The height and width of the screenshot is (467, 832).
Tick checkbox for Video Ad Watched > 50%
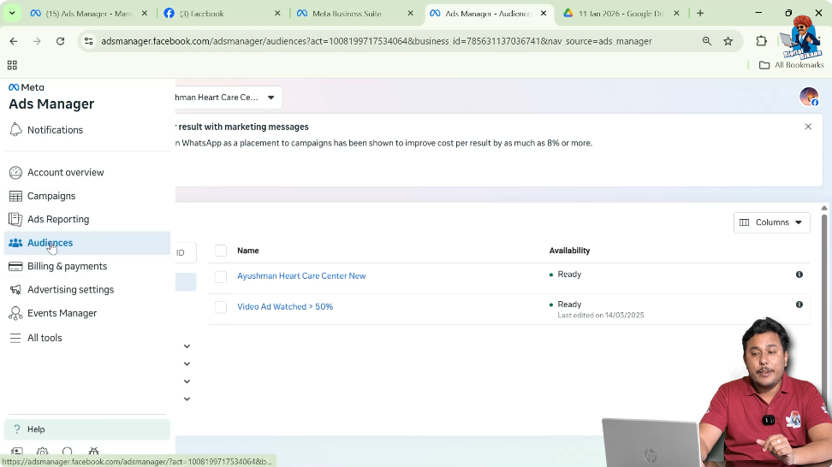coord(221,307)
